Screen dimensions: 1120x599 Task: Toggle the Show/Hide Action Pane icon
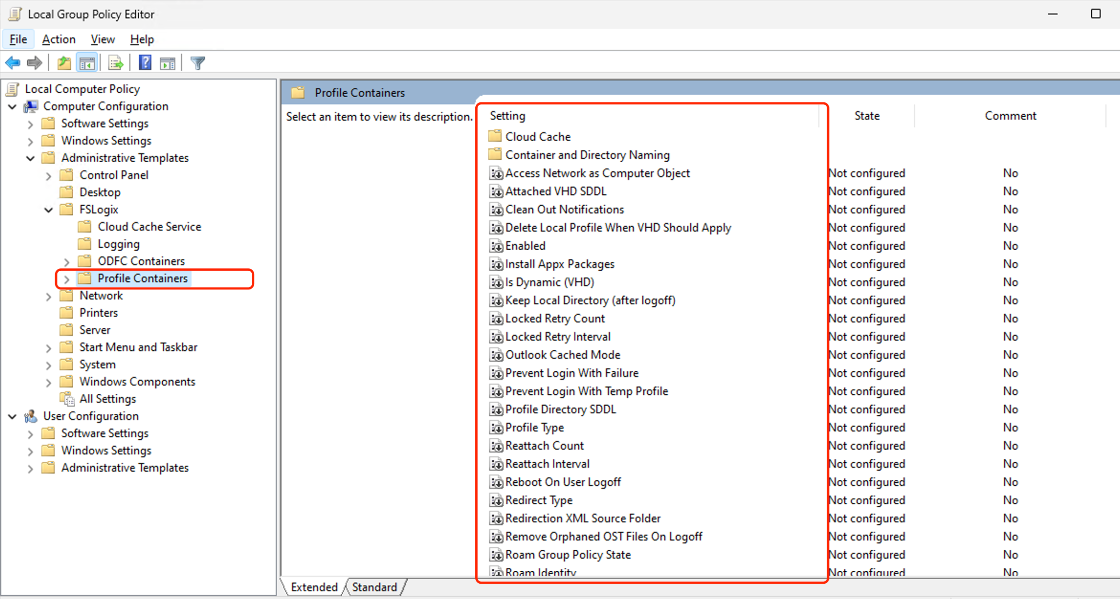[168, 63]
